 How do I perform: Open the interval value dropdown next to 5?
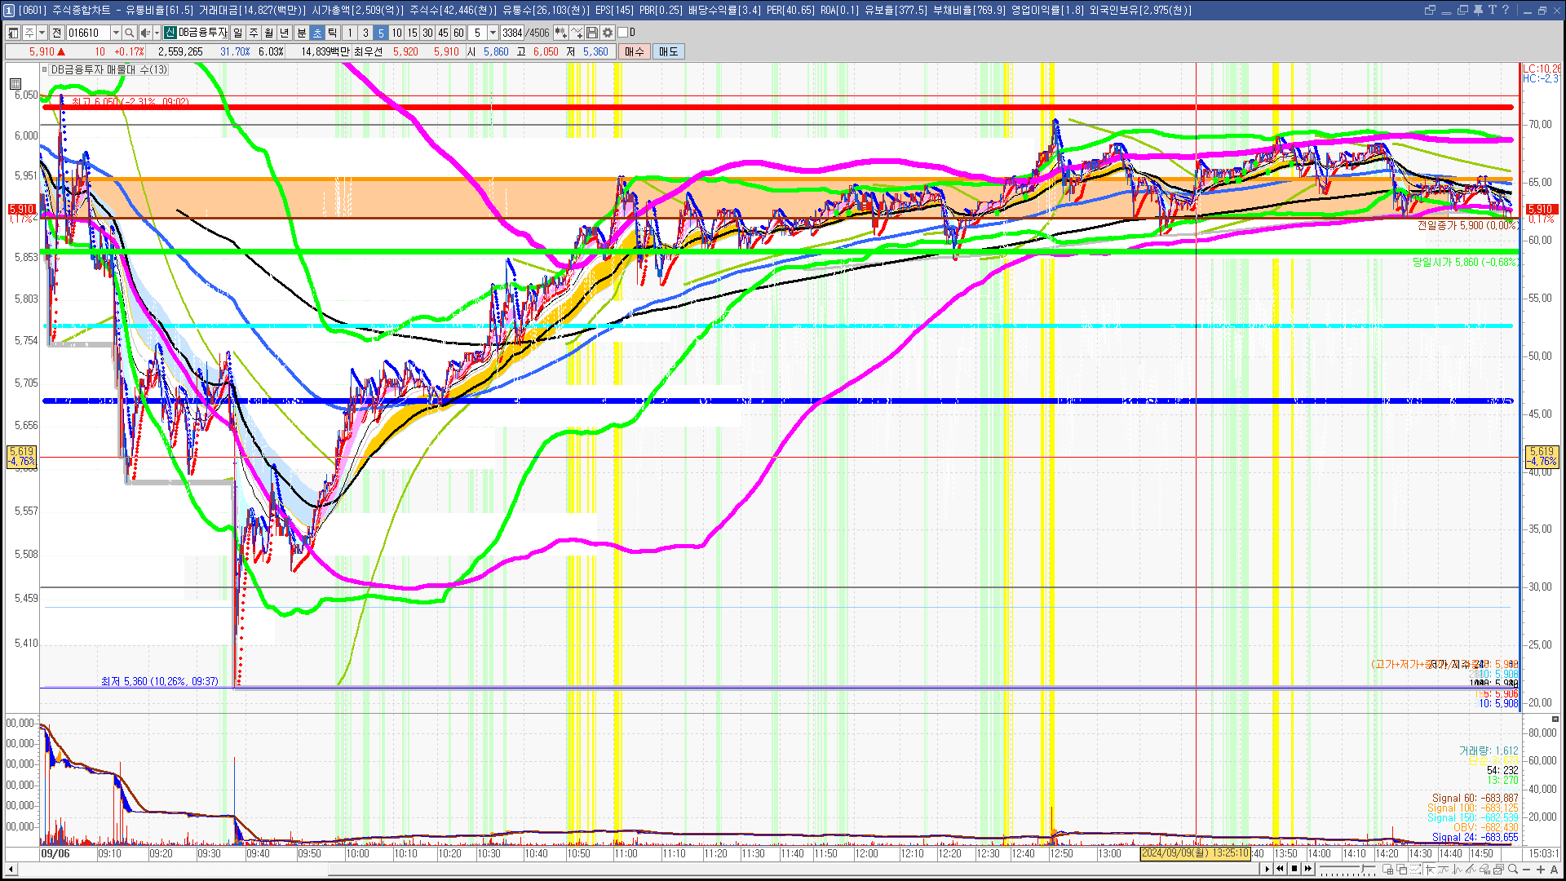493,33
